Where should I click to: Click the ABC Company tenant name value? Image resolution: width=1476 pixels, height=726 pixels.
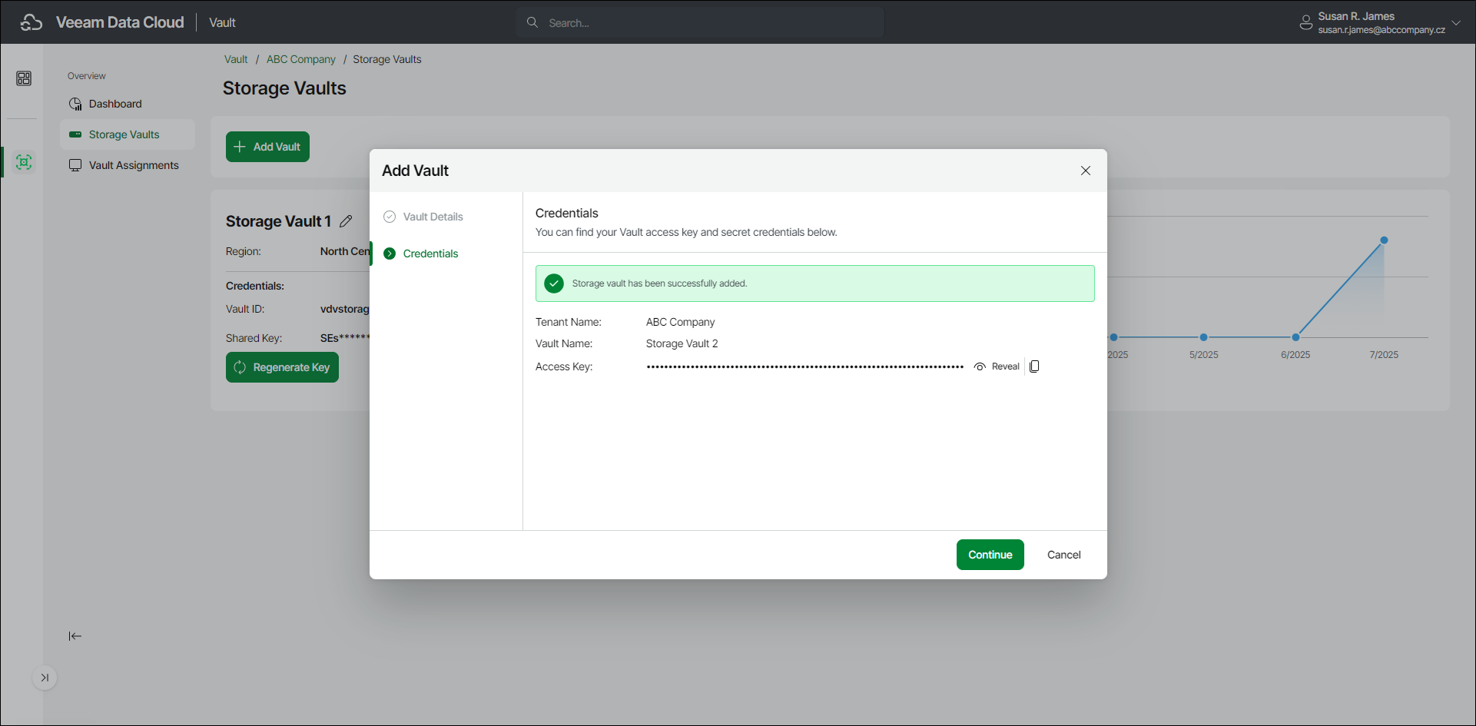pos(681,322)
